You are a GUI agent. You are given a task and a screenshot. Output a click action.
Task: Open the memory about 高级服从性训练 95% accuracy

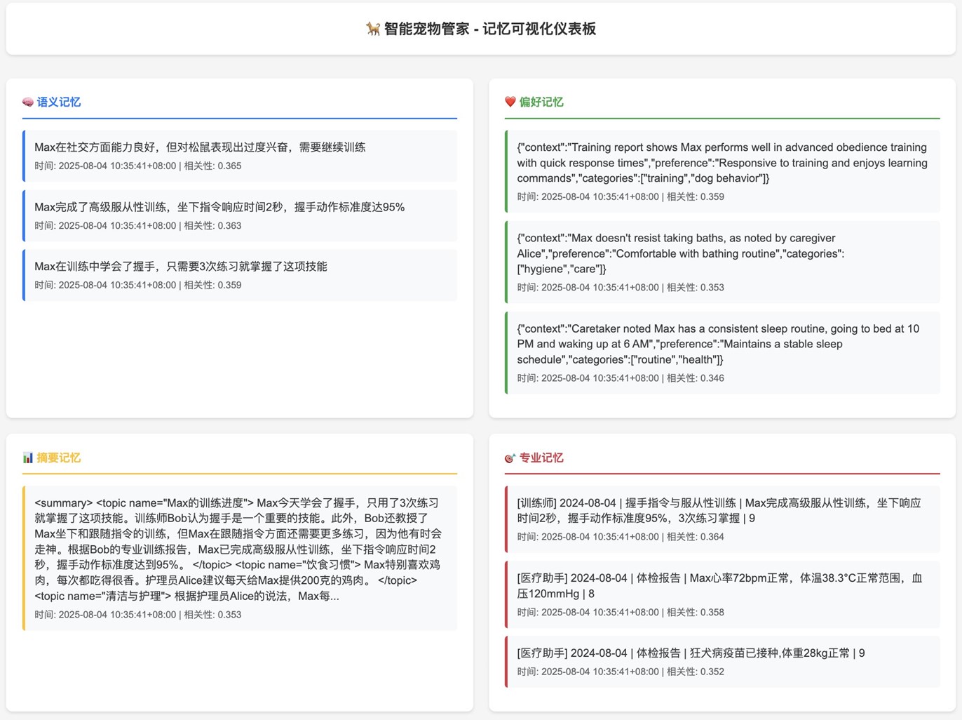tap(240, 215)
